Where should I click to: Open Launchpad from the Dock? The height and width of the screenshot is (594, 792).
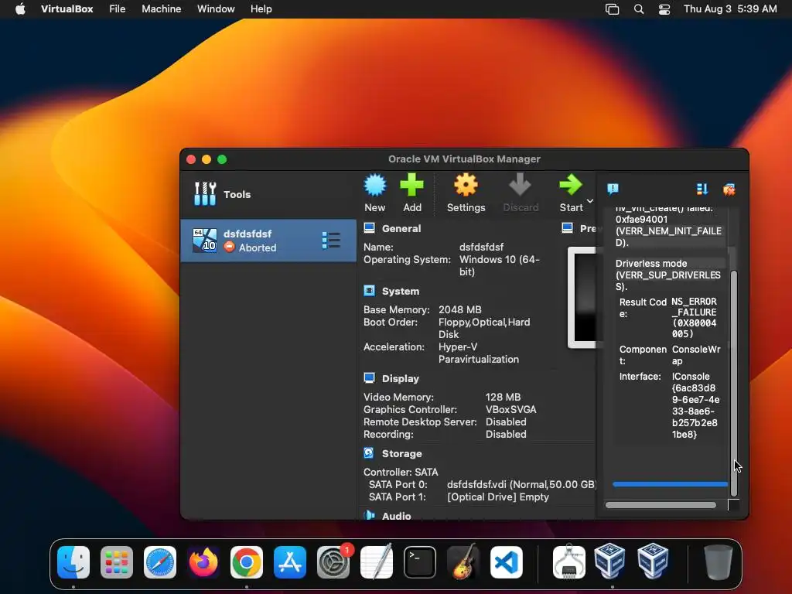point(117,562)
